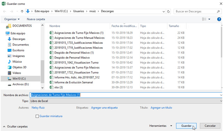Click the search magnifier icon
Image resolution: width=224 pixels, height=131 pixels.
[218, 11]
